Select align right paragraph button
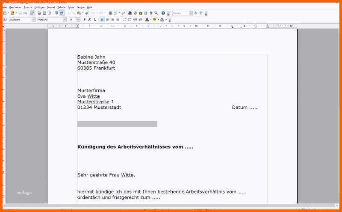The height and width of the screenshot is (212, 342). 112,20
